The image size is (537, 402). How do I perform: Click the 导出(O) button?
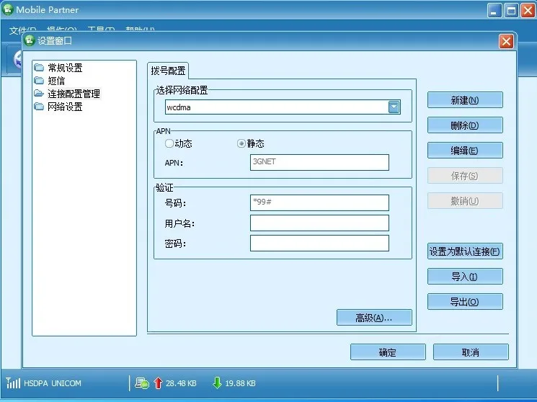tap(465, 302)
